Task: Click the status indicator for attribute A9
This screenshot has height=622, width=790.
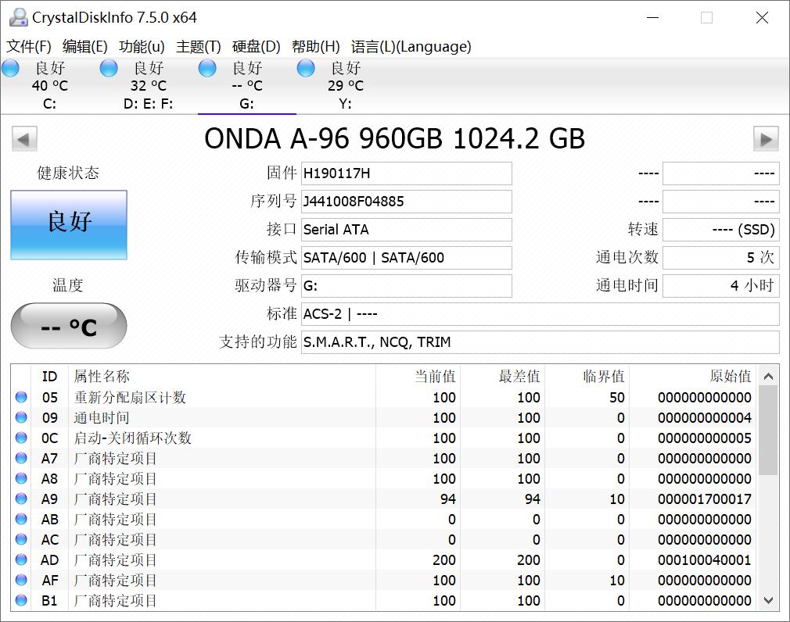Action: coord(22,499)
